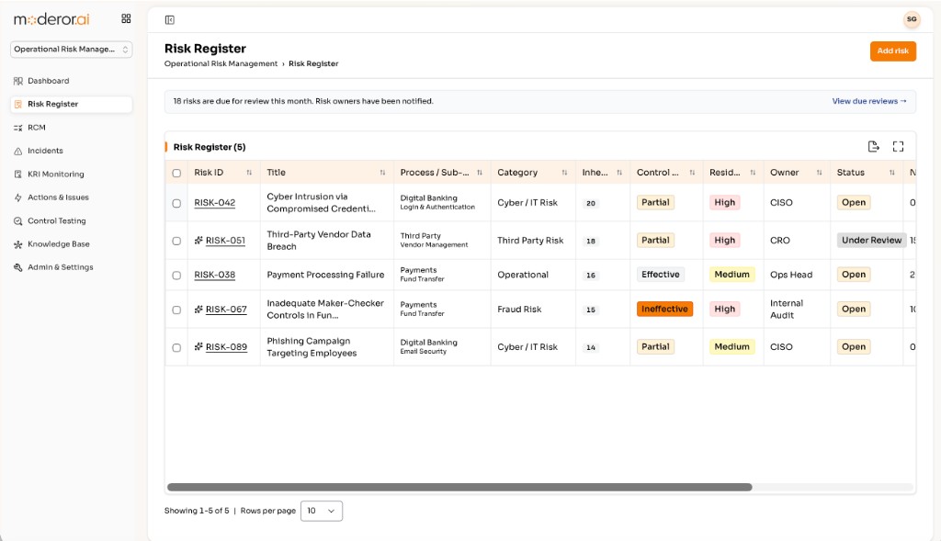Click the export icon above the table

coord(874,146)
